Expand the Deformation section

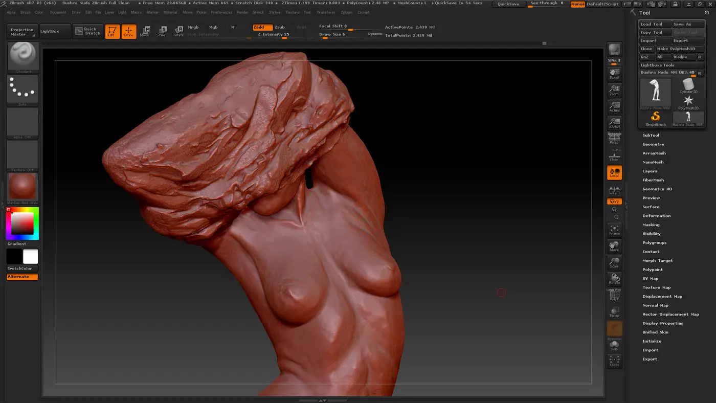point(656,216)
